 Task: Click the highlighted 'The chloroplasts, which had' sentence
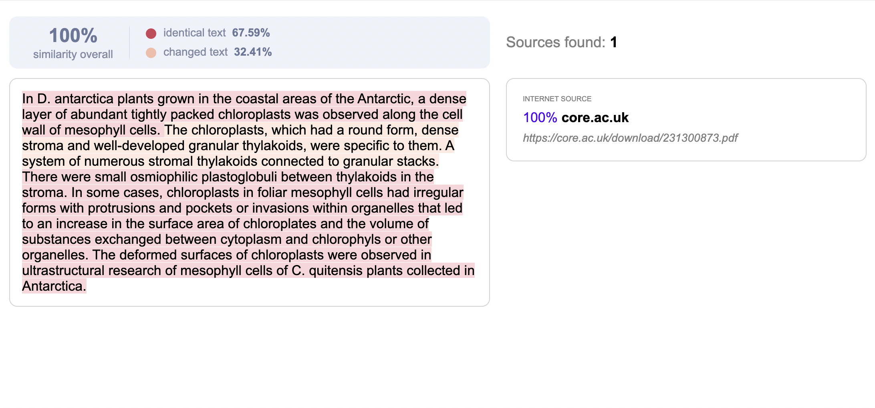[240, 138]
